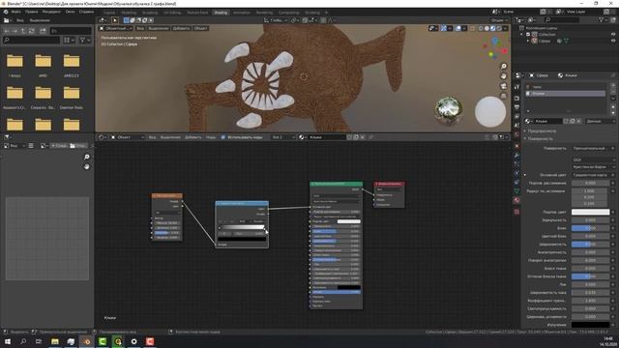Create a new folder in file browser
The width and height of the screenshot is (619, 348).
43,31
